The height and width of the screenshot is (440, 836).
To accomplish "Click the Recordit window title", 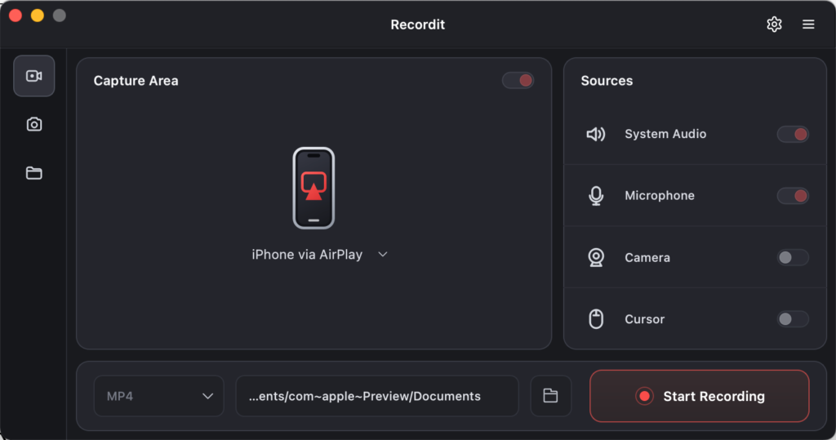I will point(417,24).
